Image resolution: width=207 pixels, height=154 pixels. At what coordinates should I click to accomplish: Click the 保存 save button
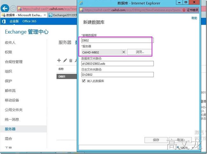tap(156, 140)
